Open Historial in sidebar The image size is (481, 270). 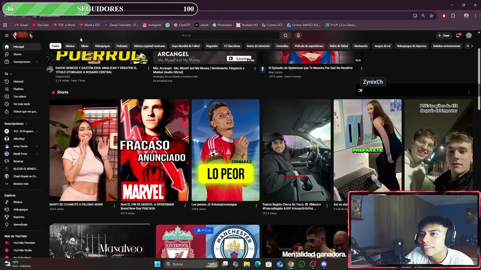click(x=21, y=81)
